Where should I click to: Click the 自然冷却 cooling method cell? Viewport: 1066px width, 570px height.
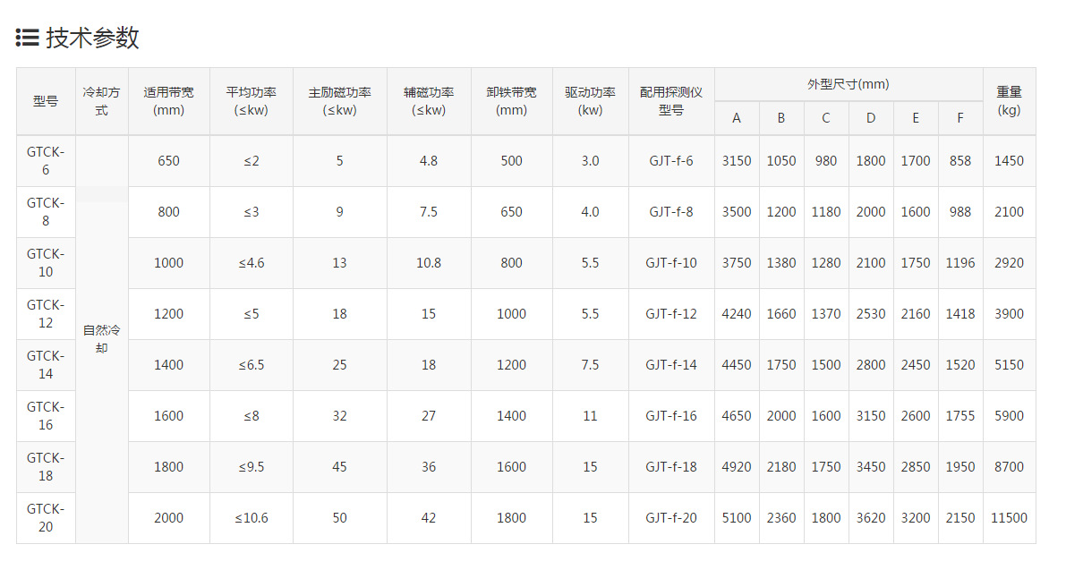101,339
